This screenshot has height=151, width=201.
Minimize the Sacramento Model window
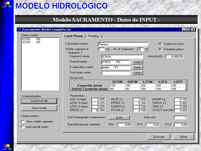pos(184,29)
